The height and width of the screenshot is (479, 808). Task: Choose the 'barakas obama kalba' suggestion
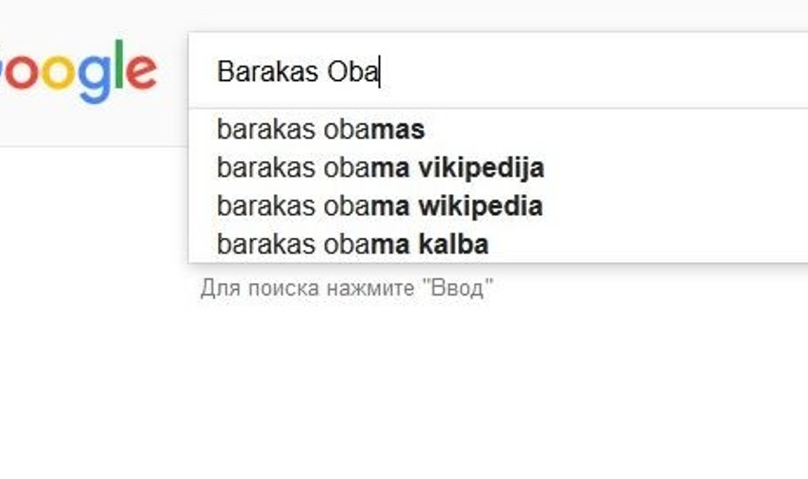coord(352,244)
